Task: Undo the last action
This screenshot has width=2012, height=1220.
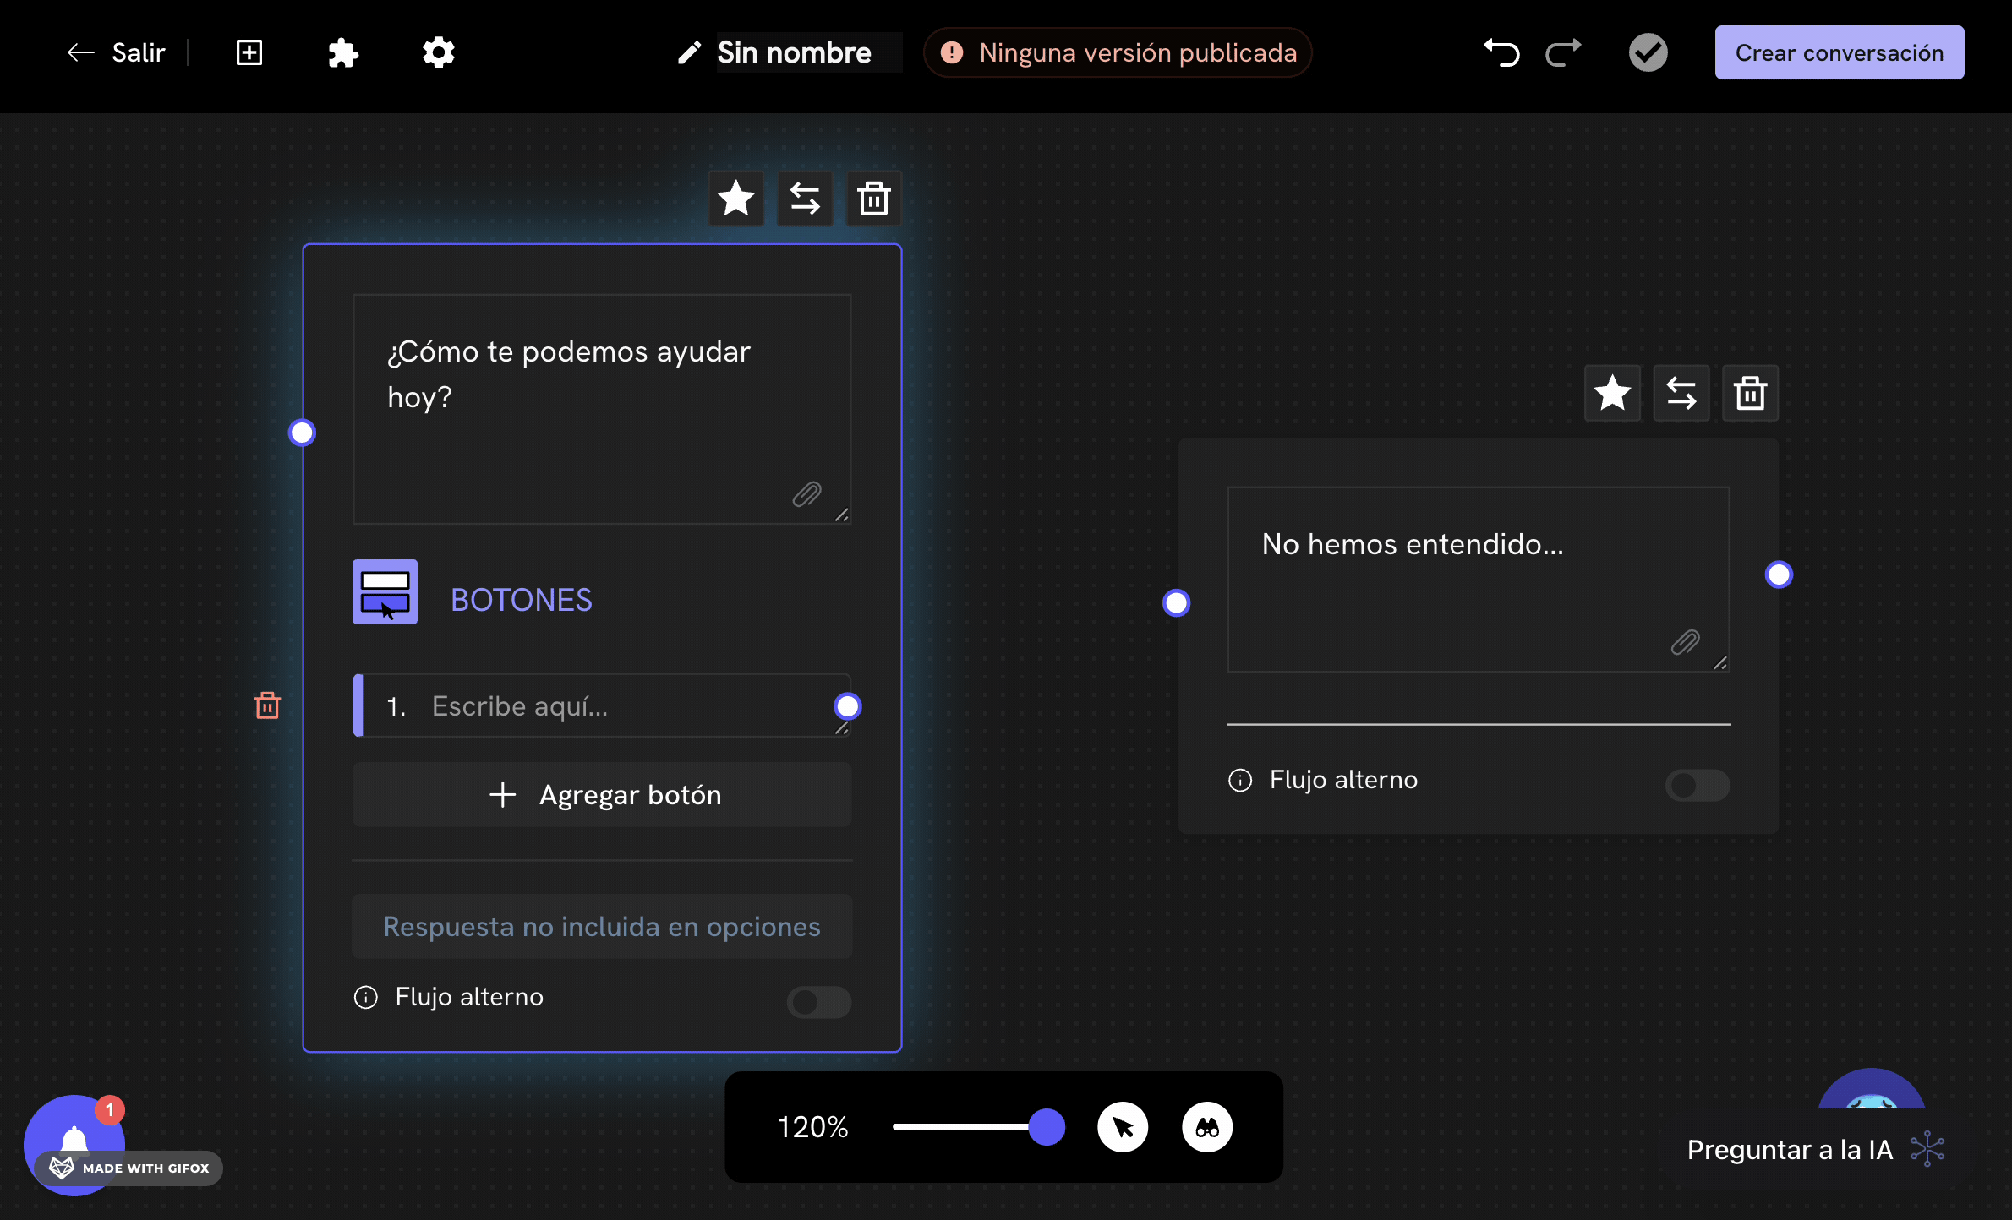Action: pos(1502,53)
